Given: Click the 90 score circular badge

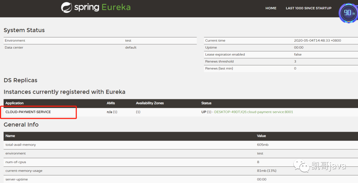Looking at the screenshot, I should (349, 13).
